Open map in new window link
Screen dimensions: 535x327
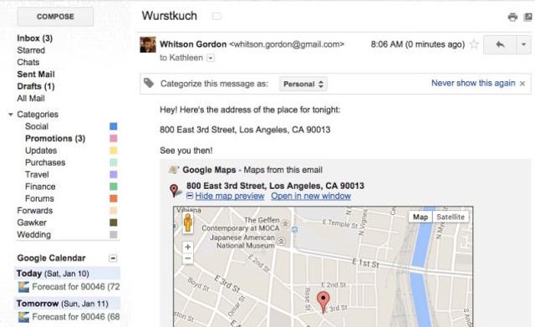[x=311, y=197]
